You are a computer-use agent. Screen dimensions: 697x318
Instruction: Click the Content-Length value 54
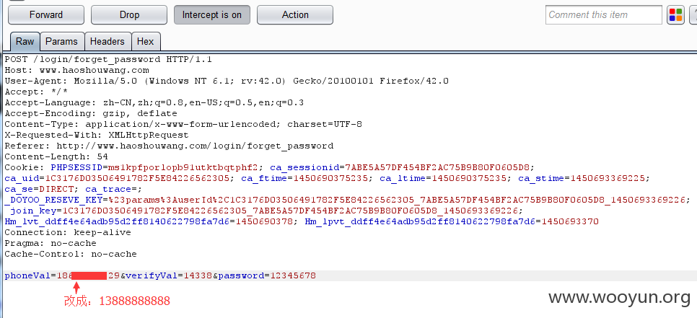(102, 156)
